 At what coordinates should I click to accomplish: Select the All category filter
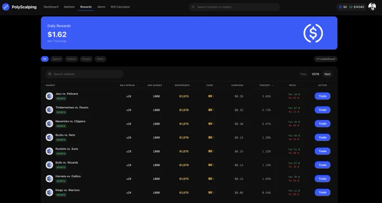click(x=44, y=59)
